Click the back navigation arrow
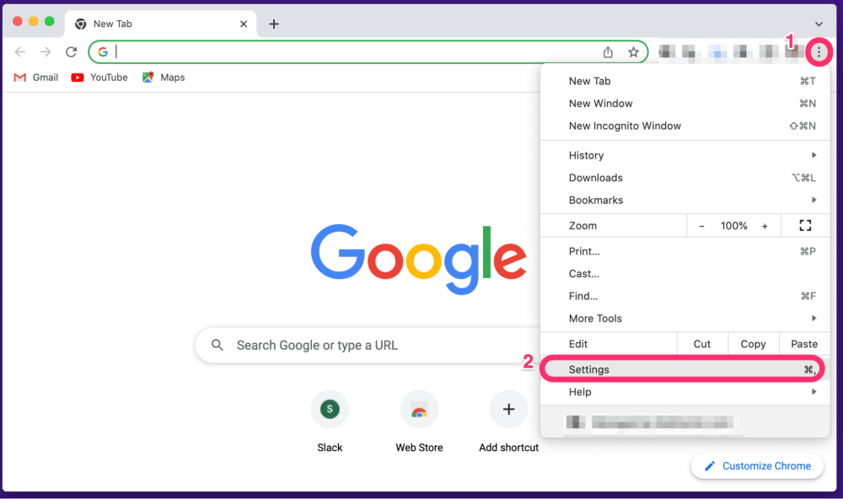The image size is (843, 499). pyautogui.click(x=20, y=52)
